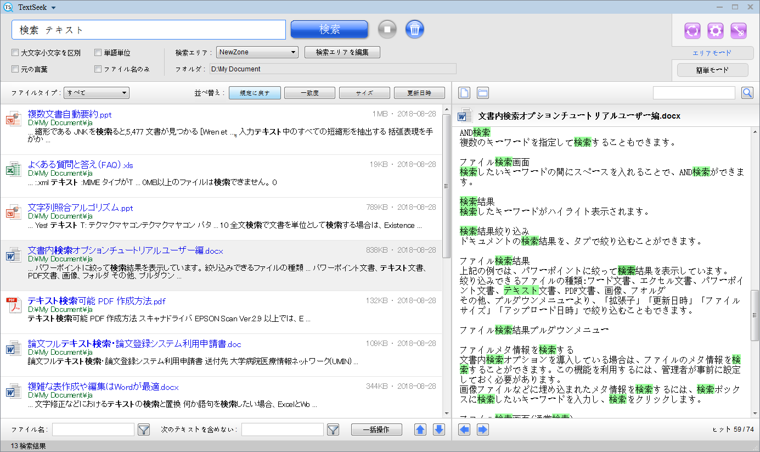The width and height of the screenshot is (760, 452).
Task: Jump to next hit with right arrow
Action: pyautogui.click(x=482, y=429)
